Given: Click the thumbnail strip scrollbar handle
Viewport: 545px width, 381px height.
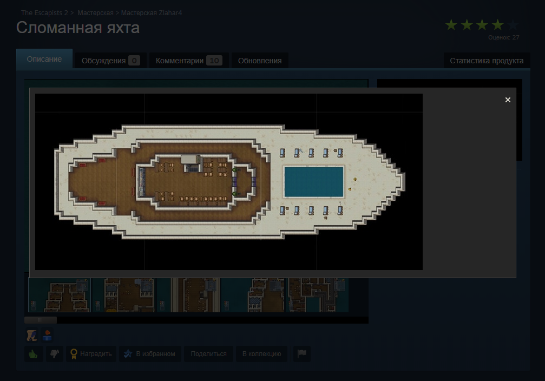Looking at the screenshot, I should pyautogui.click(x=40, y=320).
